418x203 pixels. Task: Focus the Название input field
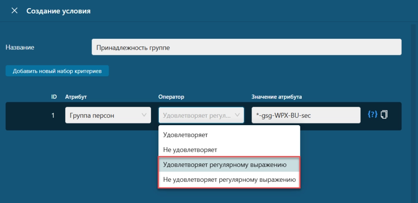click(246, 47)
